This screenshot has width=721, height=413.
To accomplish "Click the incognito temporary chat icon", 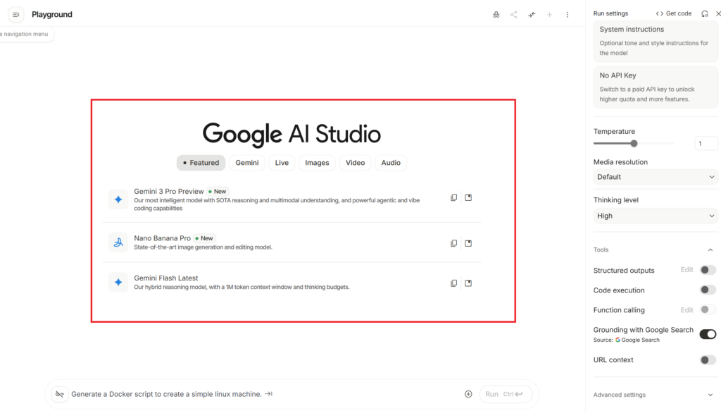I will click(x=496, y=15).
